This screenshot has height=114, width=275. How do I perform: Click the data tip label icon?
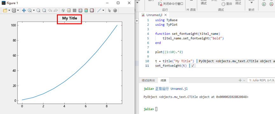69,10
